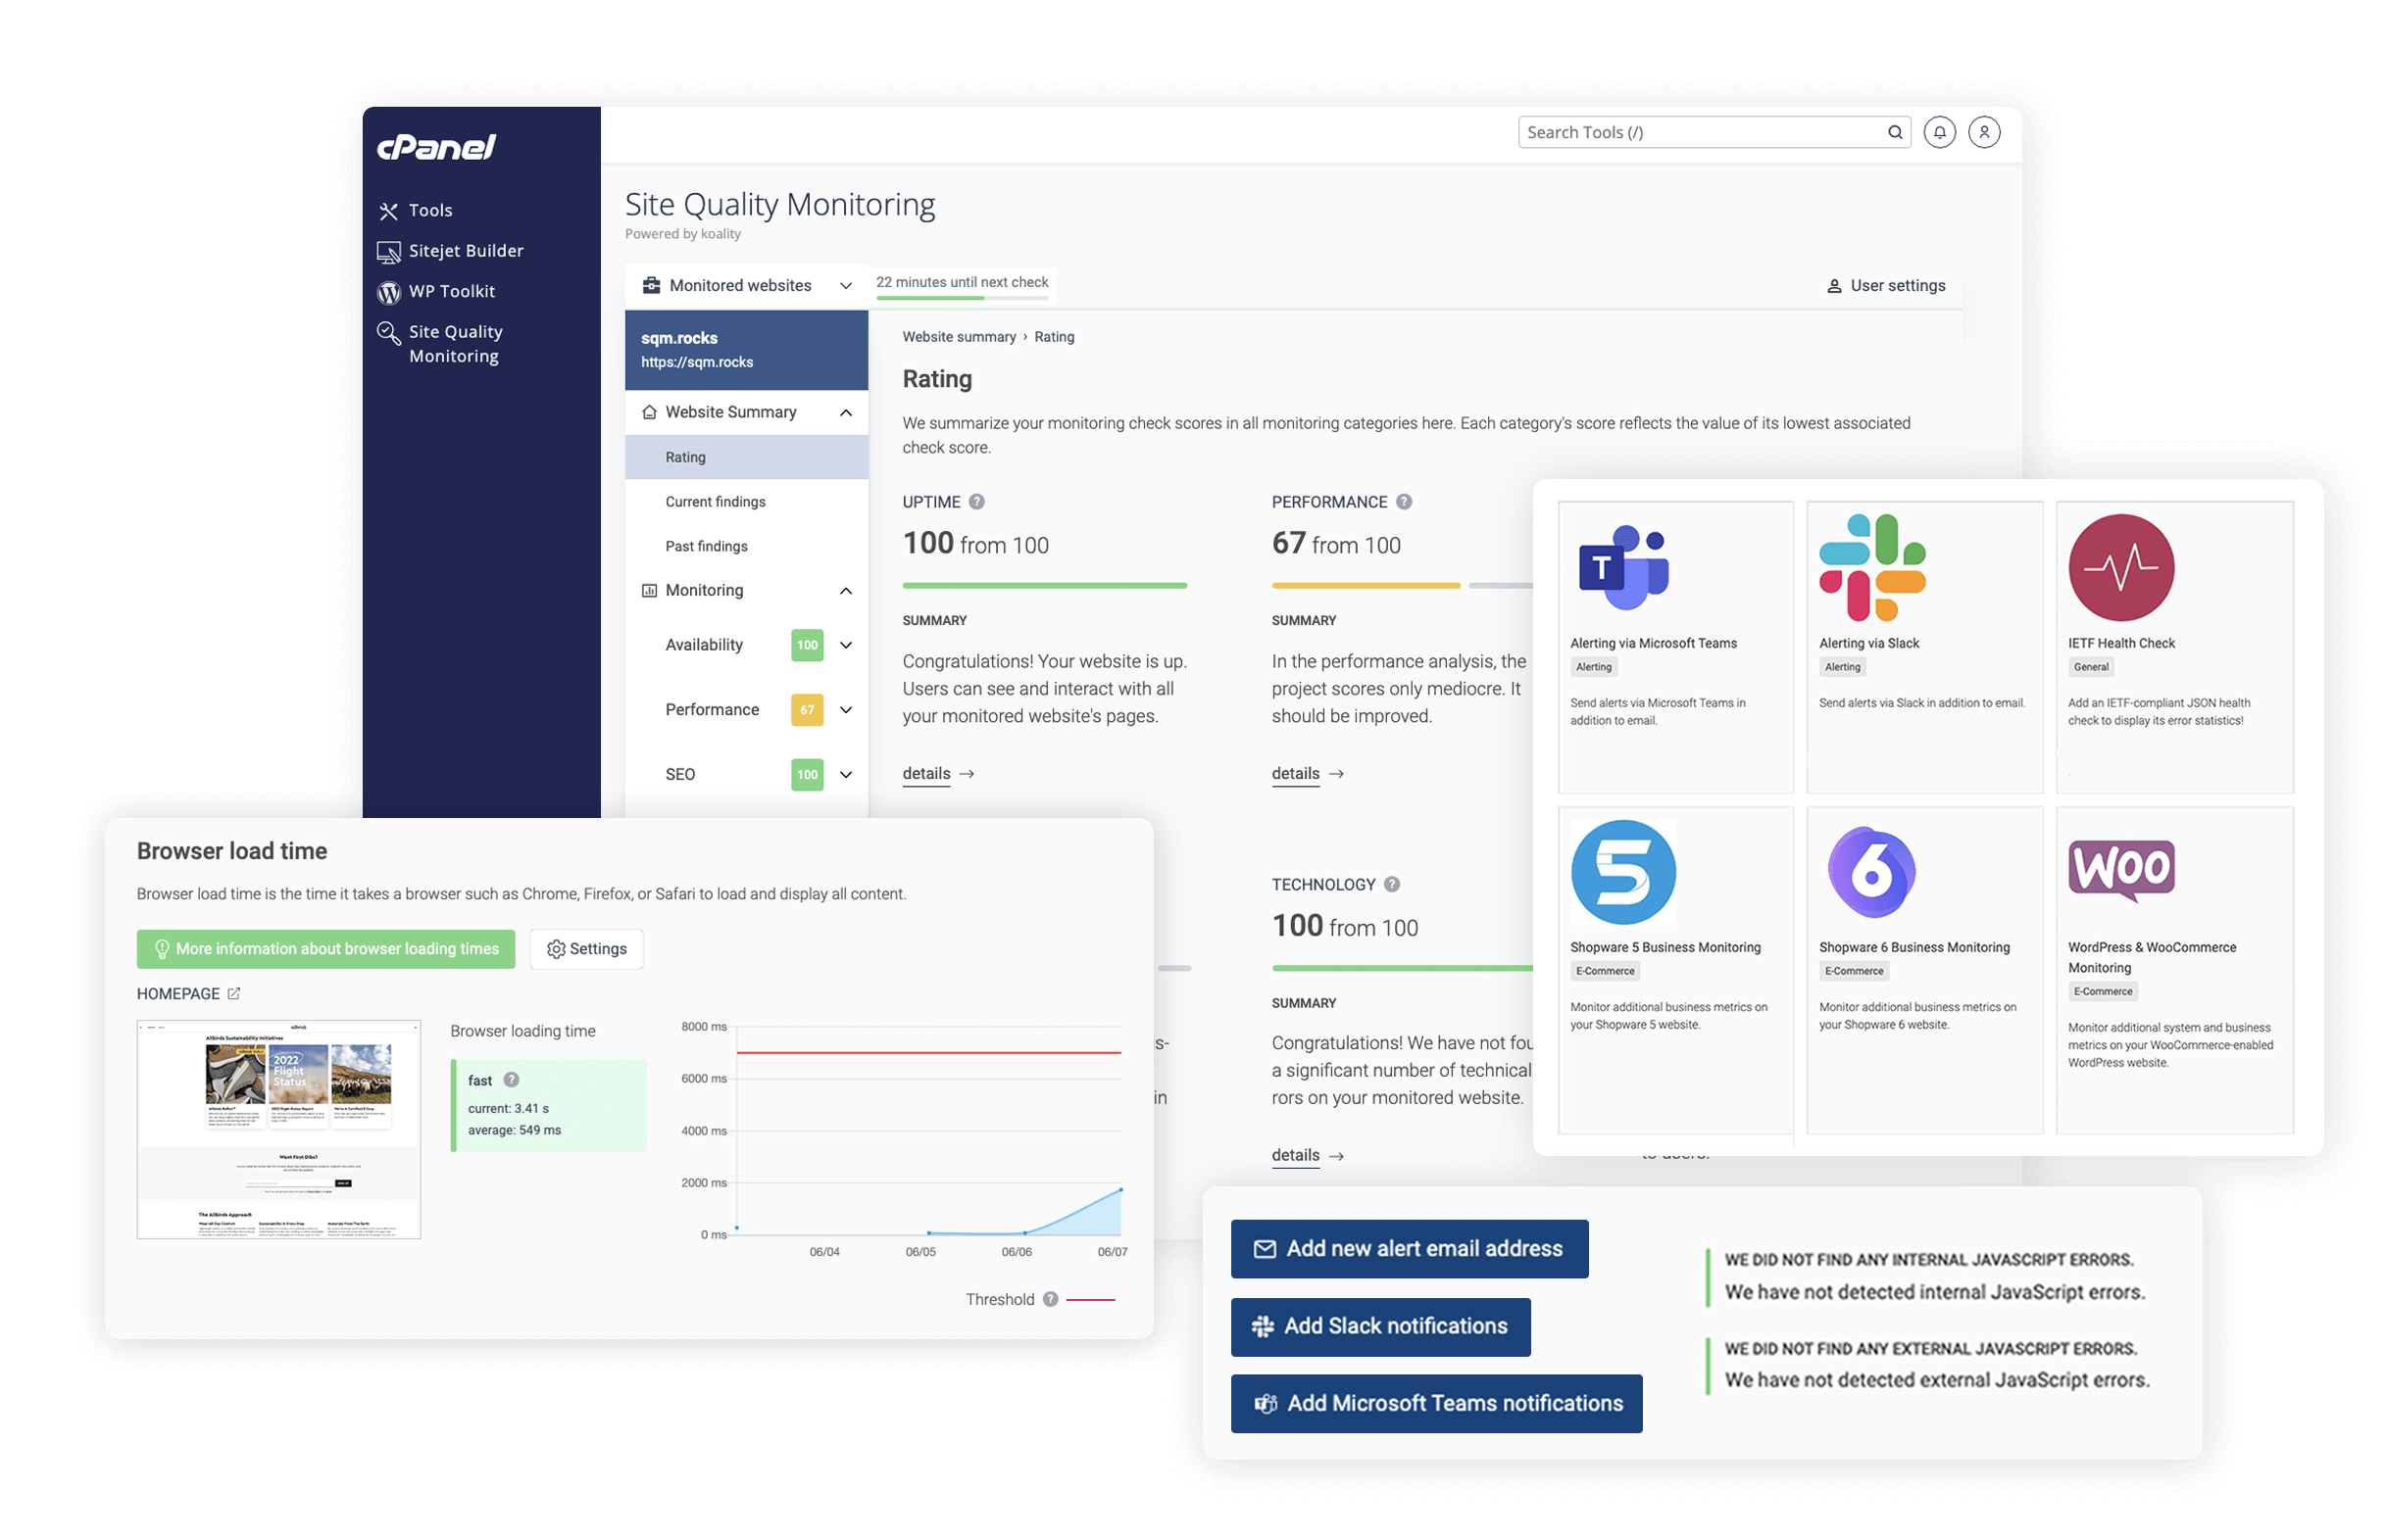Open WP Toolkit in sidebar
The height and width of the screenshot is (1540, 2385).
pyautogui.click(x=435, y=291)
